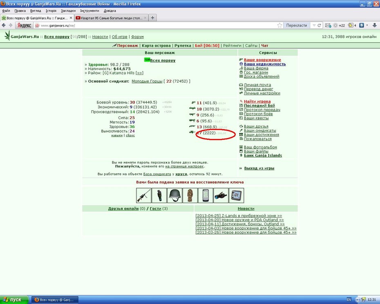Click the helmet inventory item

coord(174,195)
